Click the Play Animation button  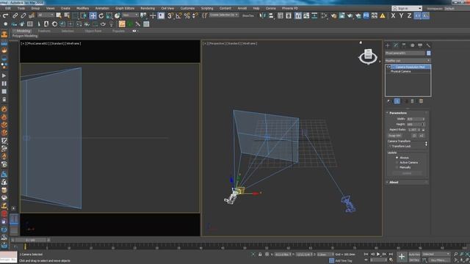click(x=378, y=254)
